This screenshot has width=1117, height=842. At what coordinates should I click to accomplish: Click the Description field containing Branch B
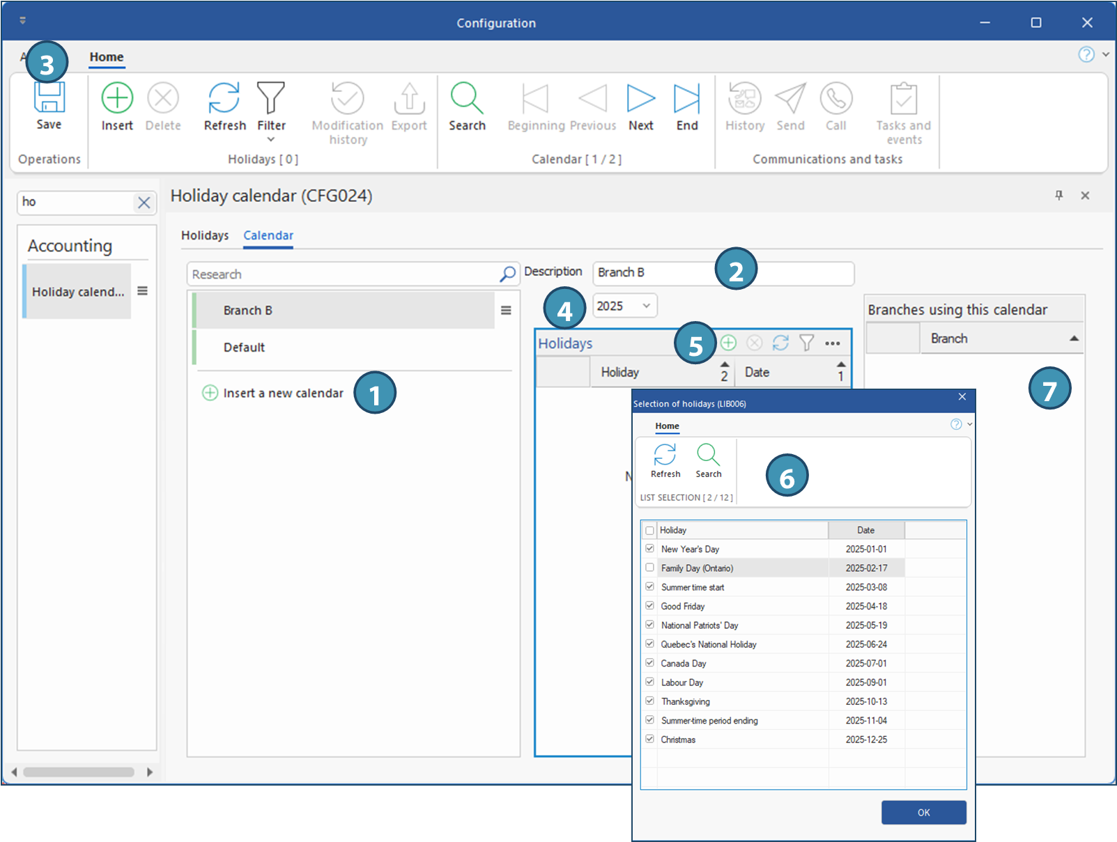point(655,273)
